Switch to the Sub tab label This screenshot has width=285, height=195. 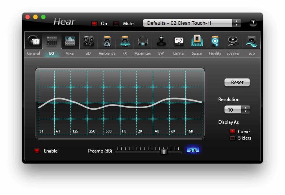tap(252, 53)
